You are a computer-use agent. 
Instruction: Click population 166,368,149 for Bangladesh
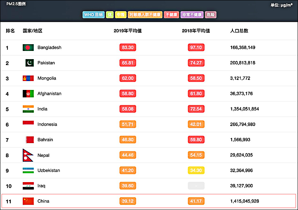243,48
